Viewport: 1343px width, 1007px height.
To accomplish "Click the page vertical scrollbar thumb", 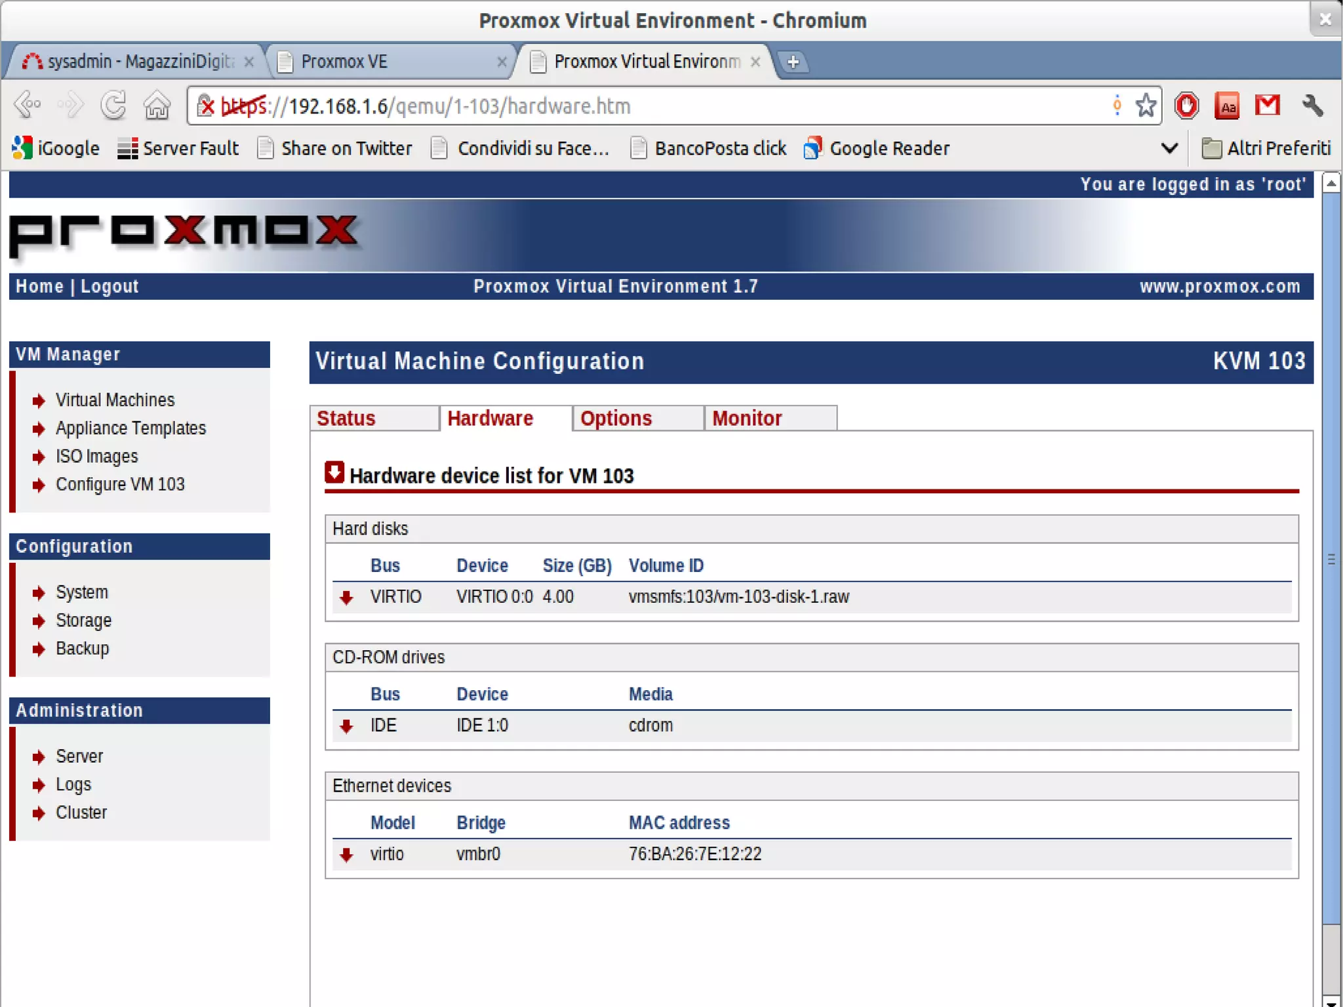I will pos(1331,558).
